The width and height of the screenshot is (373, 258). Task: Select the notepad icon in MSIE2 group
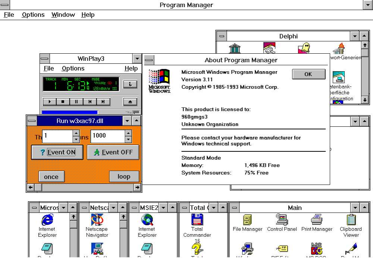[x=147, y=249]
